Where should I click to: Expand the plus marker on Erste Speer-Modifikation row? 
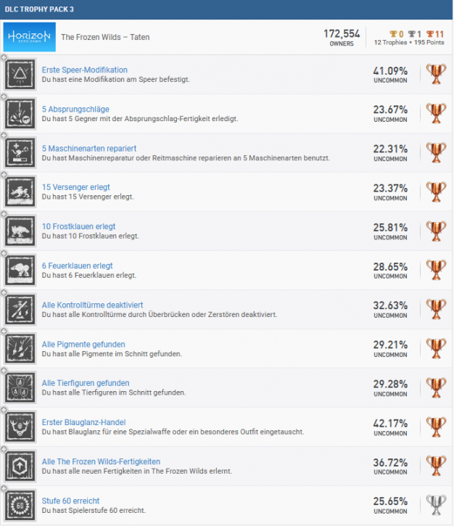click(x=4, y=57)
